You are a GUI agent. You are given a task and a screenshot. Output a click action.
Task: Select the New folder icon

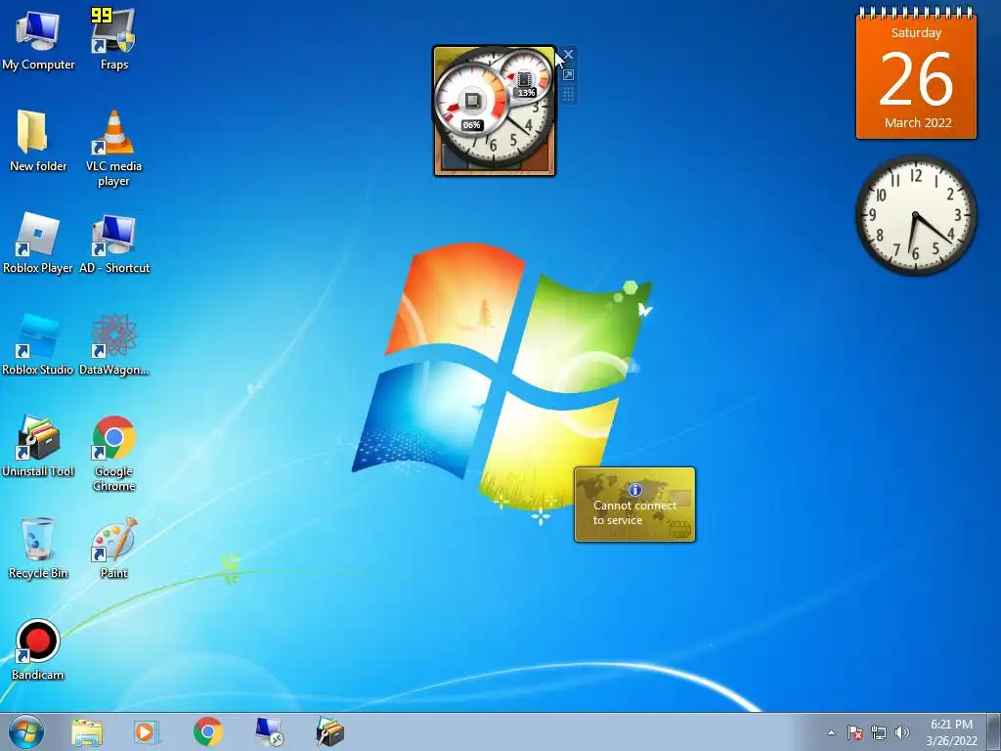[x=38, y=142]
